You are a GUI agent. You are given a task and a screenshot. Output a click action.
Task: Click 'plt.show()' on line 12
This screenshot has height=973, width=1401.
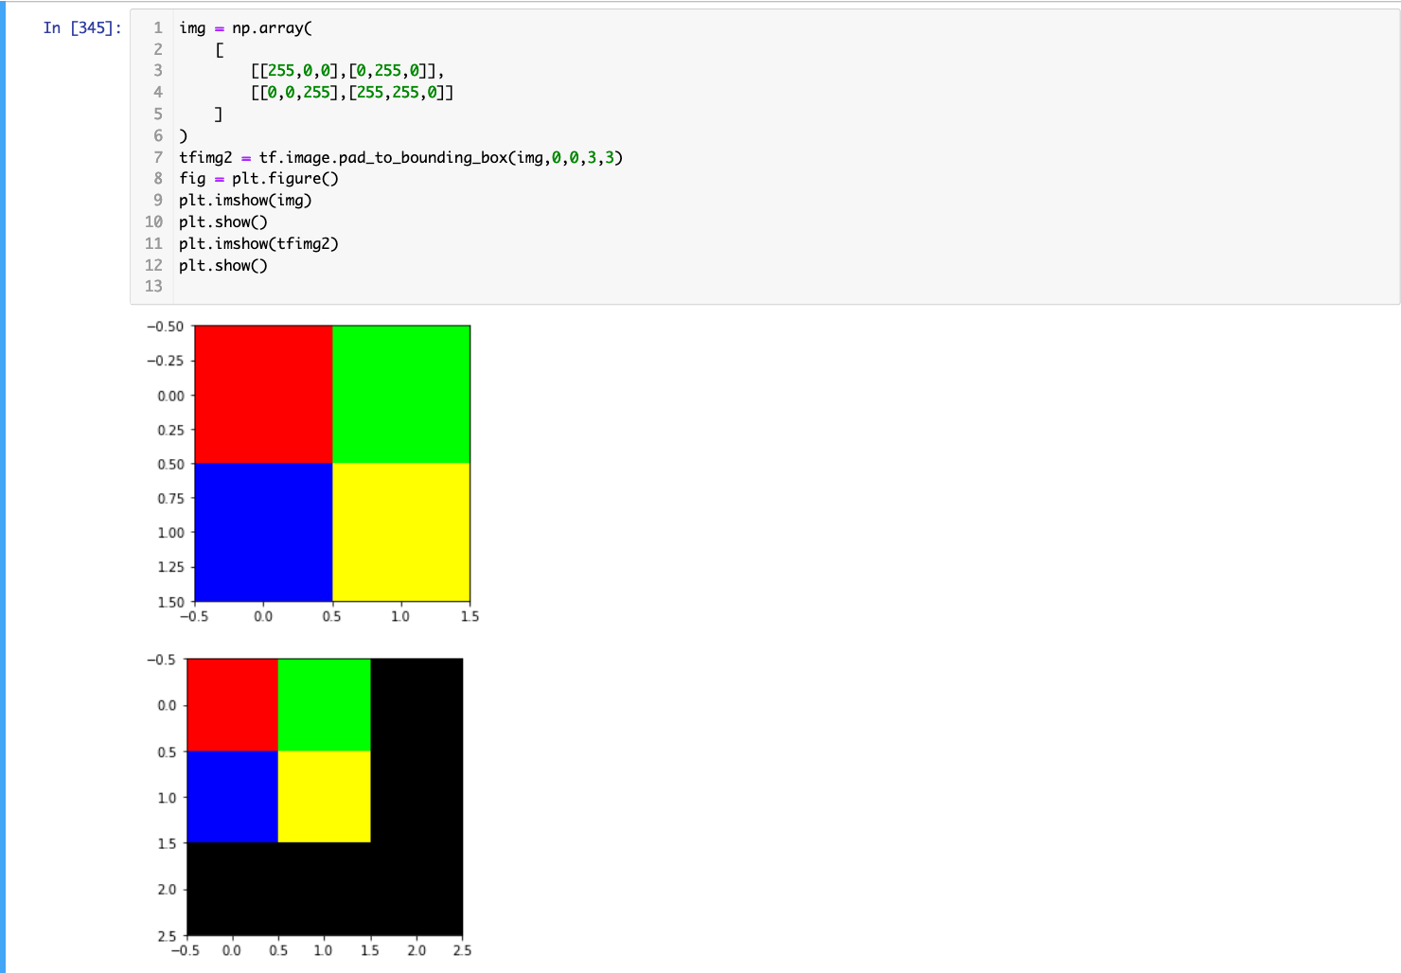pyautogui.click(x=223, y=265)
